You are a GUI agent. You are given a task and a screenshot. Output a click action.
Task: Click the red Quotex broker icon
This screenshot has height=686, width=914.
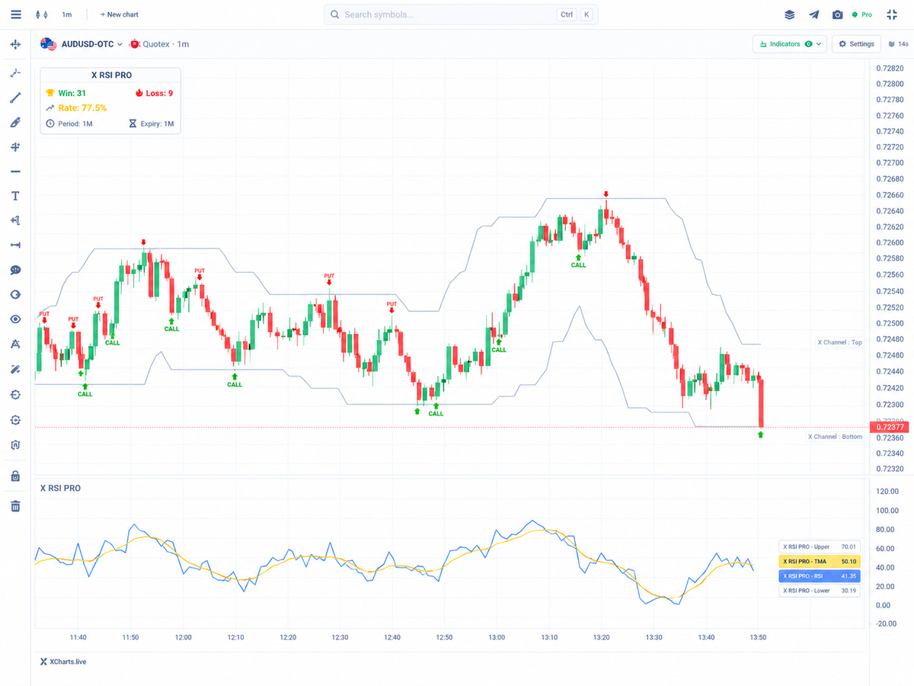(136, 44)
